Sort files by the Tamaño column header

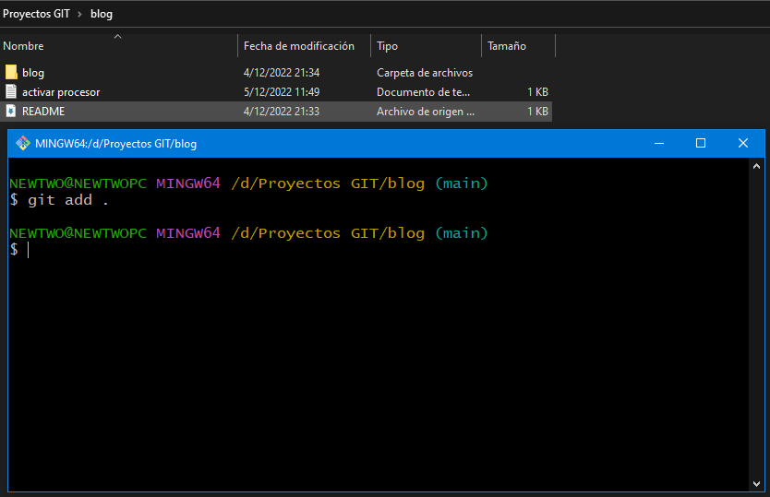coord(507,46)
